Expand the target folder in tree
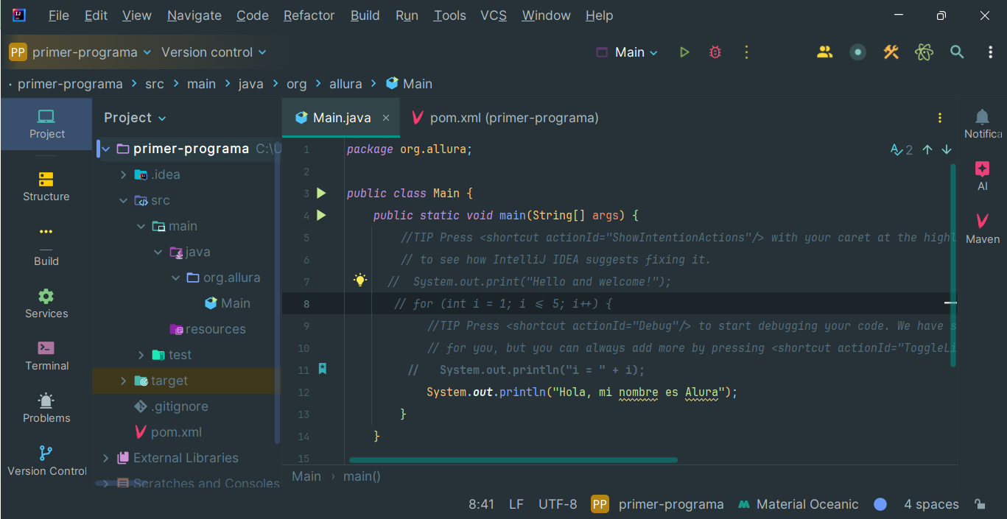The width and height of the screenshot is (1007, 519). coord(123,381)
